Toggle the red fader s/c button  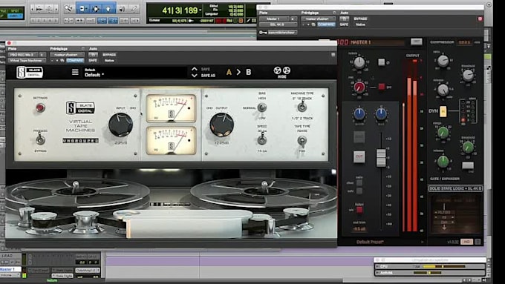(359, 210)
